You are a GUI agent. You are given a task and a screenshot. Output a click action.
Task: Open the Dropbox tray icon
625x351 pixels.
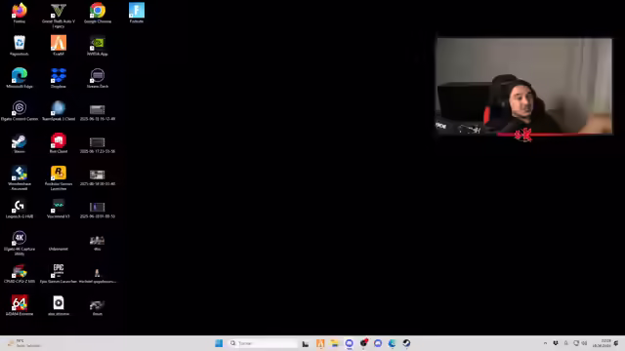coord(556,343)
